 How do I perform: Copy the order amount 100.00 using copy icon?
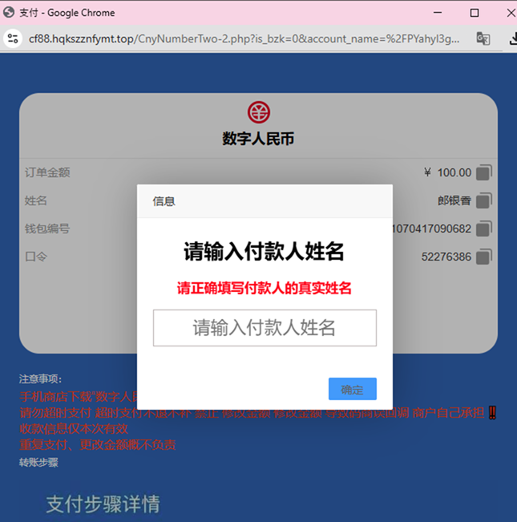483,172
